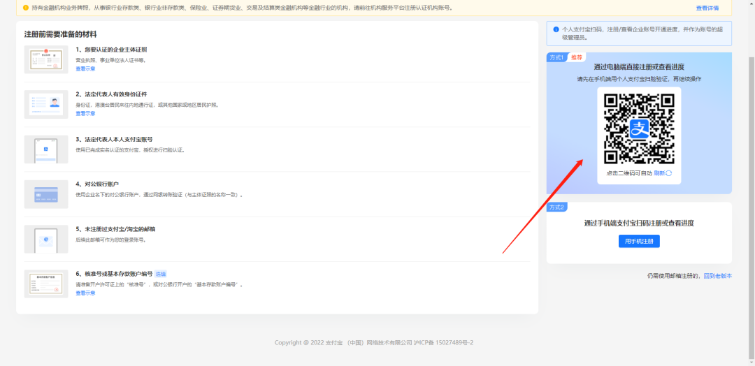The width and height of the screenshot is (755, 366).
Task: Click the 方式1 label tag
Action: (557, 57)
